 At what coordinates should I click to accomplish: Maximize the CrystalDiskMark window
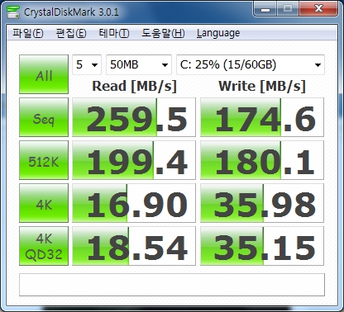(x=288, y=9)
